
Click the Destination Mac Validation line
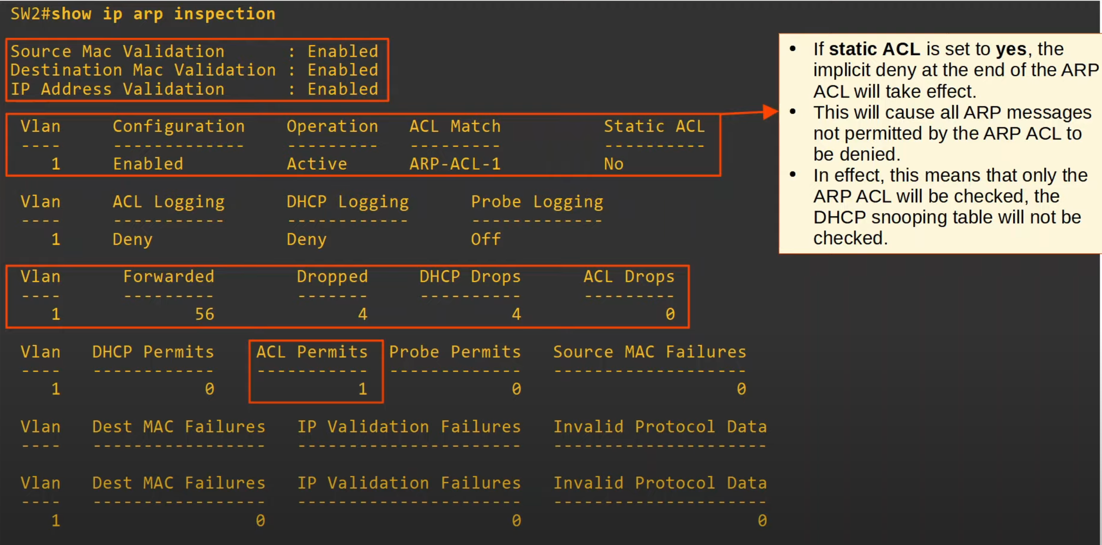click(x=144, y=70)
